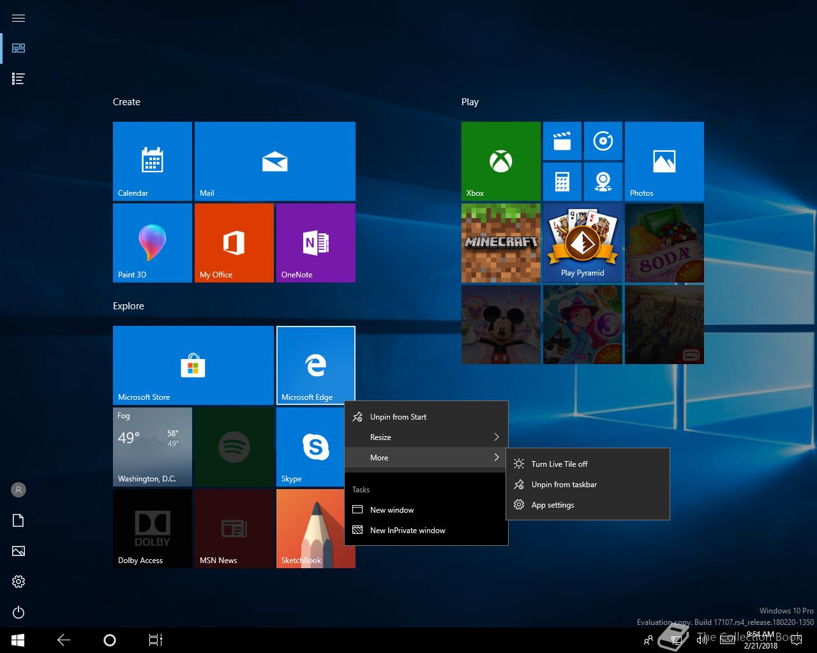Image resolution: width=817 pixels, height=653 pixels.
Task: Switch to the All apps list view
Action: coord(19,79)
